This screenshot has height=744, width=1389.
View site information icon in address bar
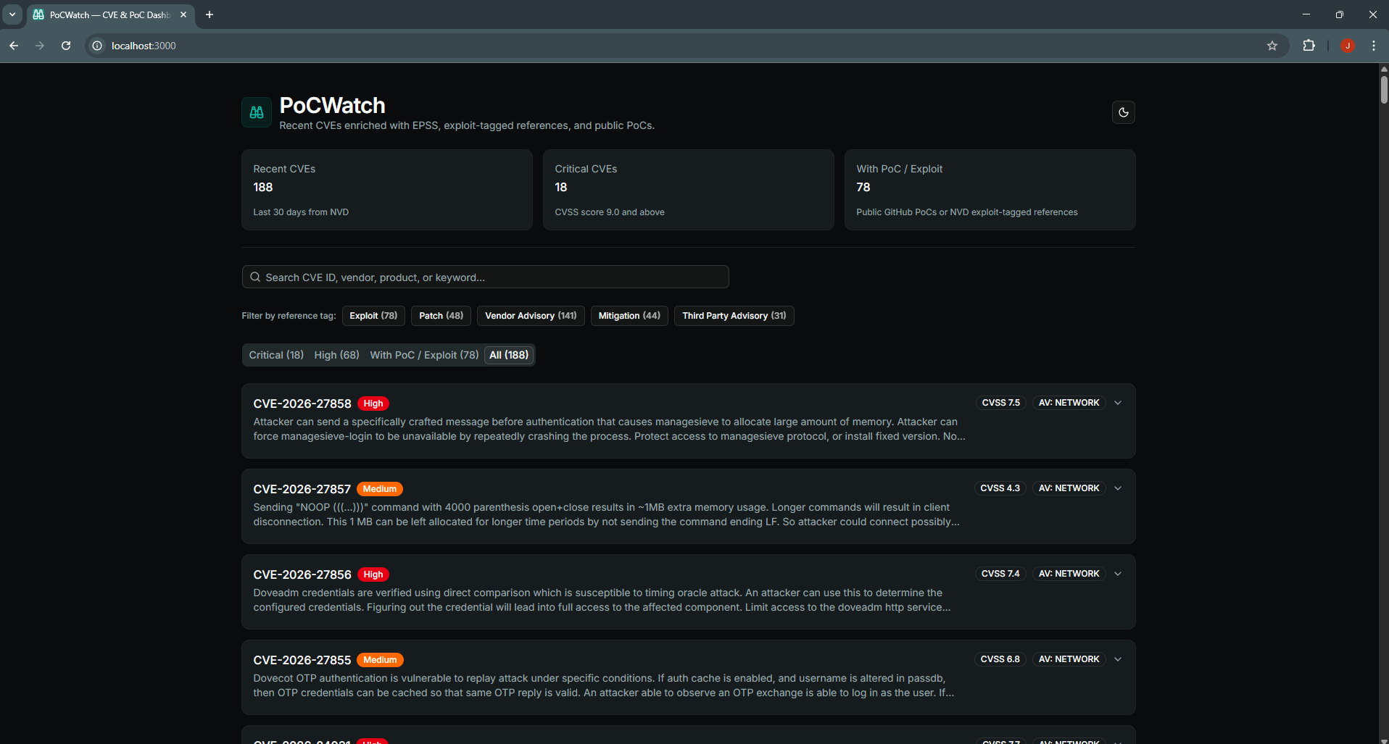[97, 46]
